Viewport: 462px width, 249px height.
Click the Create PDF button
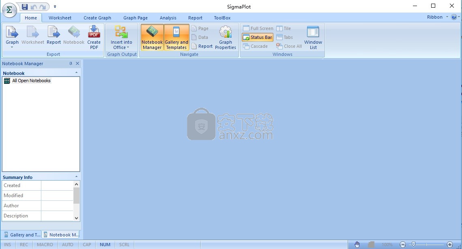pos(94,37)
